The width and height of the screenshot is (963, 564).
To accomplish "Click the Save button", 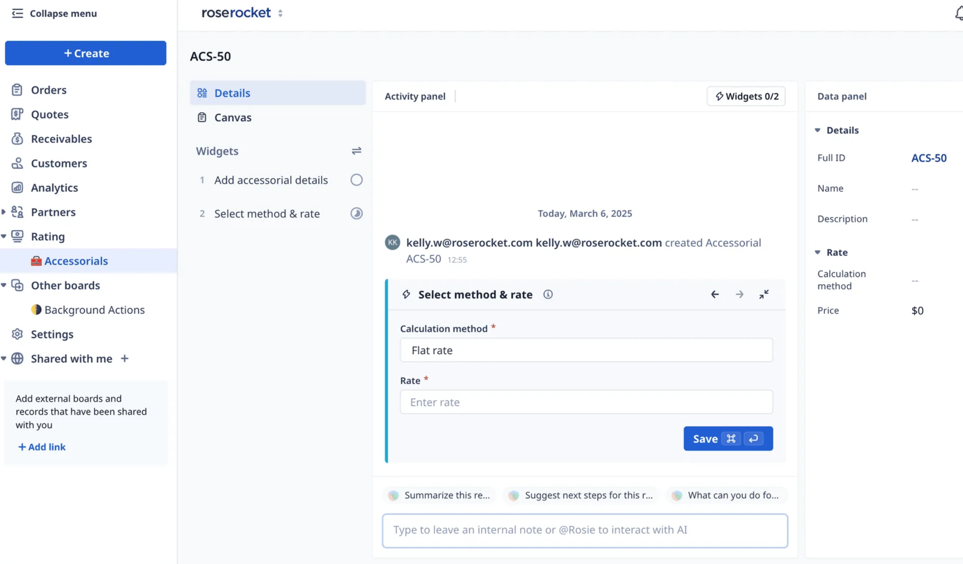I will [x=728, y=439].
